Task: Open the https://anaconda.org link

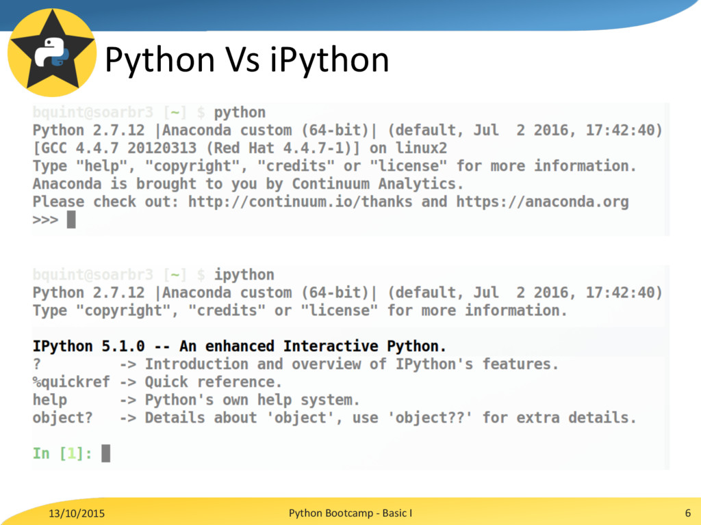Action: pyautogui.click(x=542, y=202)
